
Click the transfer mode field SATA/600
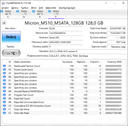[x=66, y=42]
